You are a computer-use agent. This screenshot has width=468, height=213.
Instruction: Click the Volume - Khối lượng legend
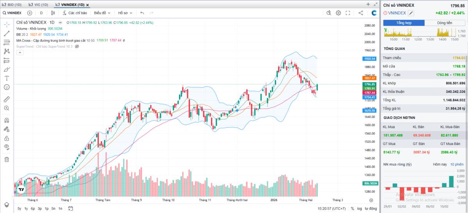pos(31,28)
